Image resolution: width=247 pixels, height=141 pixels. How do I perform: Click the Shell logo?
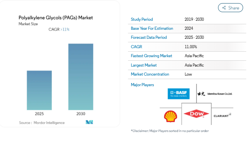click(170, 116)
